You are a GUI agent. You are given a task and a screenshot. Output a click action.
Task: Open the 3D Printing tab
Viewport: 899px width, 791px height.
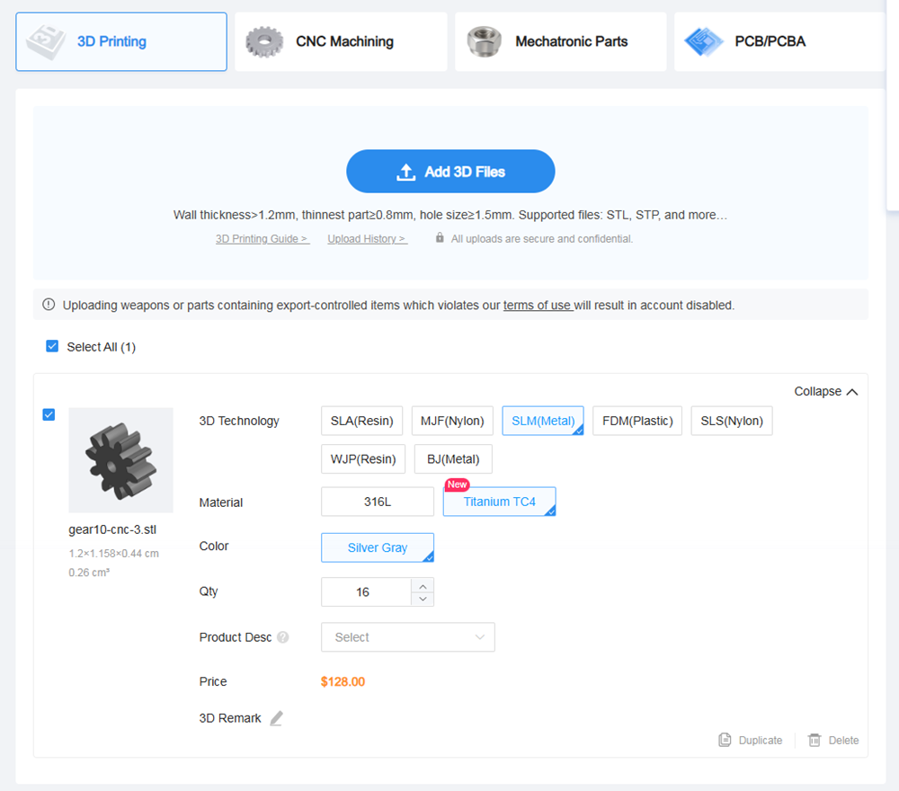(121, 42)
